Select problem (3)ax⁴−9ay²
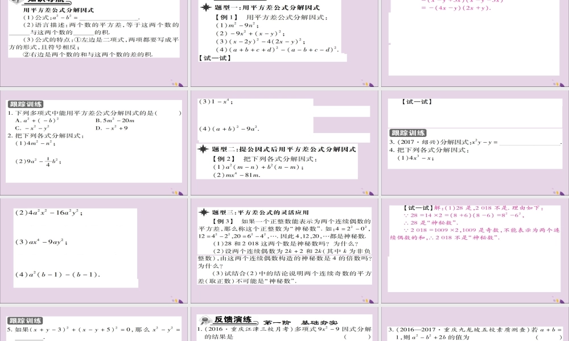 (x=42, y=242)
